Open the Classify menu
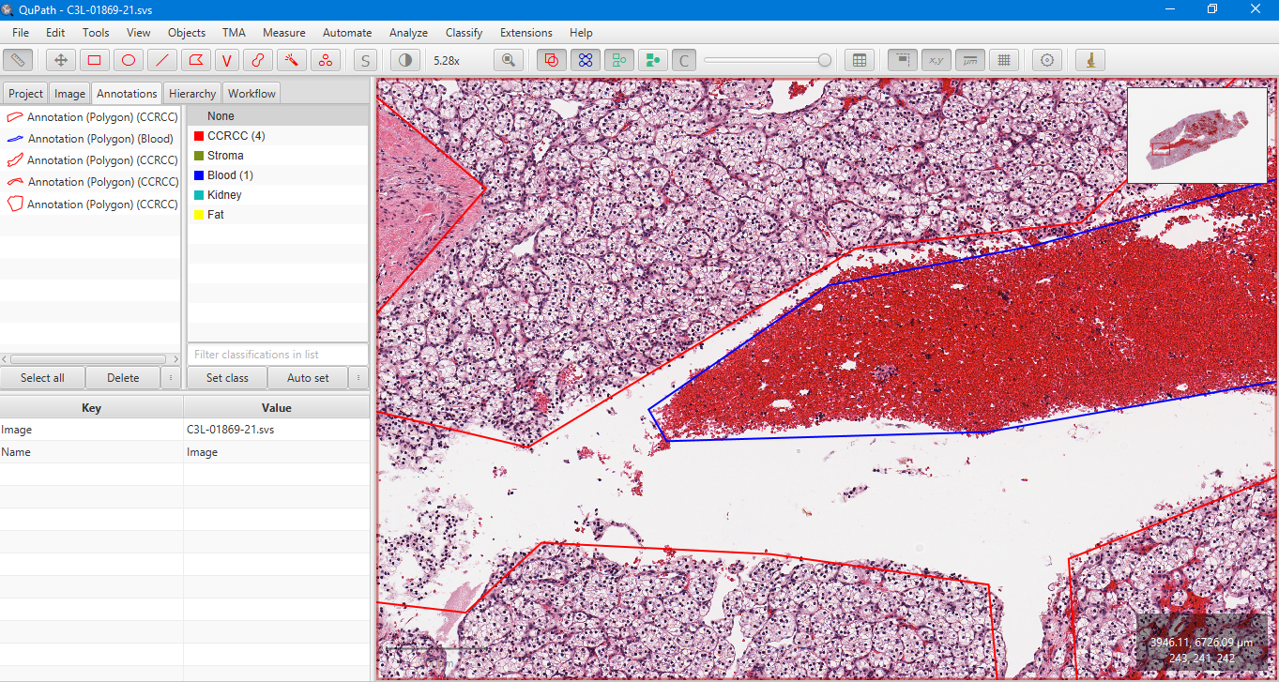1279x682 pixels. [x=464, y=32]
